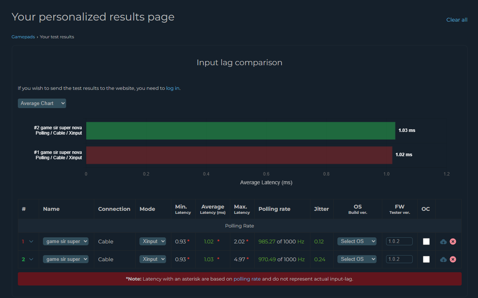Open row 2 Select OS dropdown
Image resolution: width=478 pixels, height=298 pixels.
(357, 259)
